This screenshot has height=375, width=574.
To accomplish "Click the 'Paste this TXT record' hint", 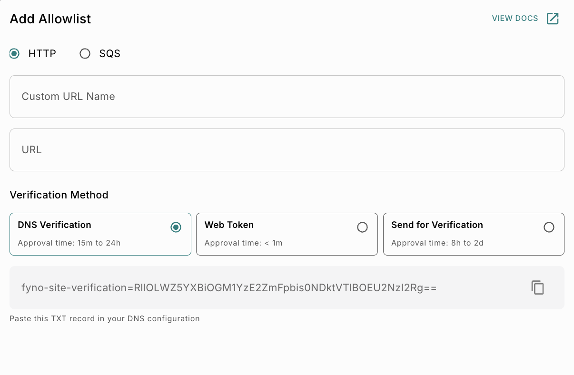I will (x=105, y=318).
